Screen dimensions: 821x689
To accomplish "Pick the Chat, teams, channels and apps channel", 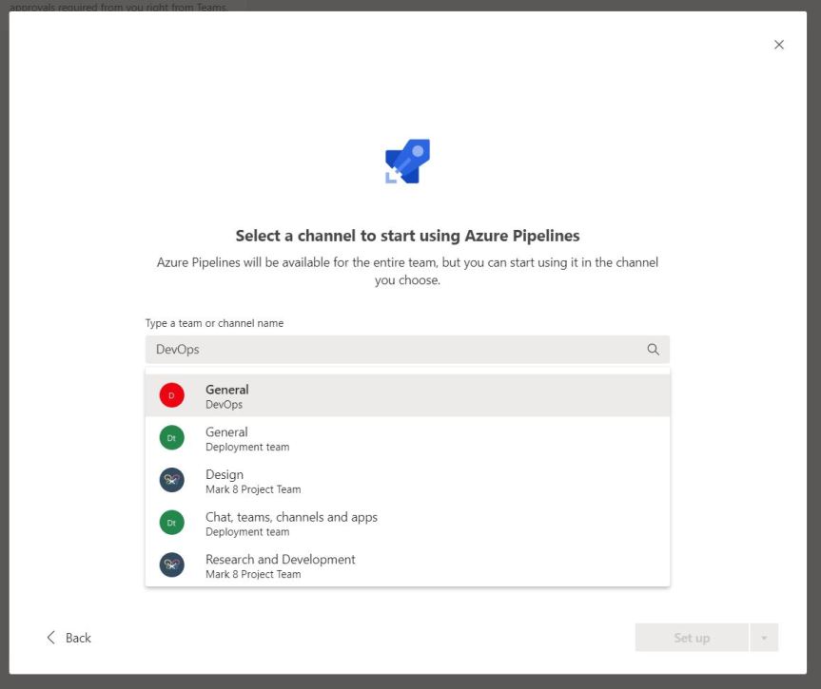I will pos(407,524).
